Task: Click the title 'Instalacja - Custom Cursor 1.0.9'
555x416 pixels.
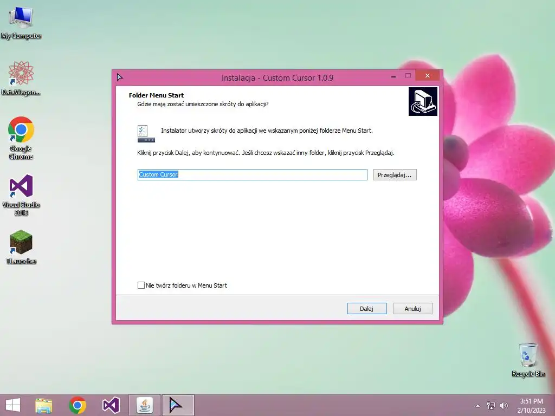Action: [277, 78]
